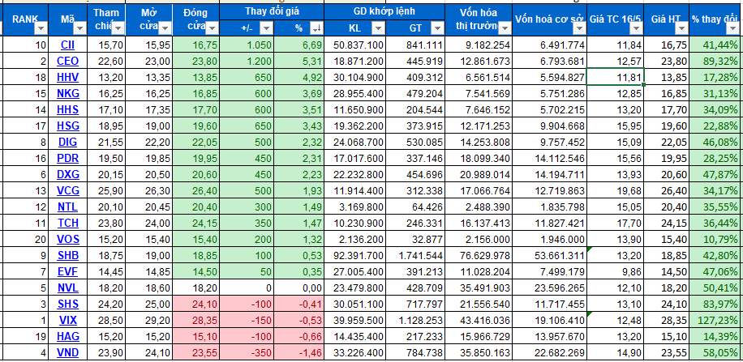
Task: Select the cell showing 32.877
Action: (x=414, y=239)
